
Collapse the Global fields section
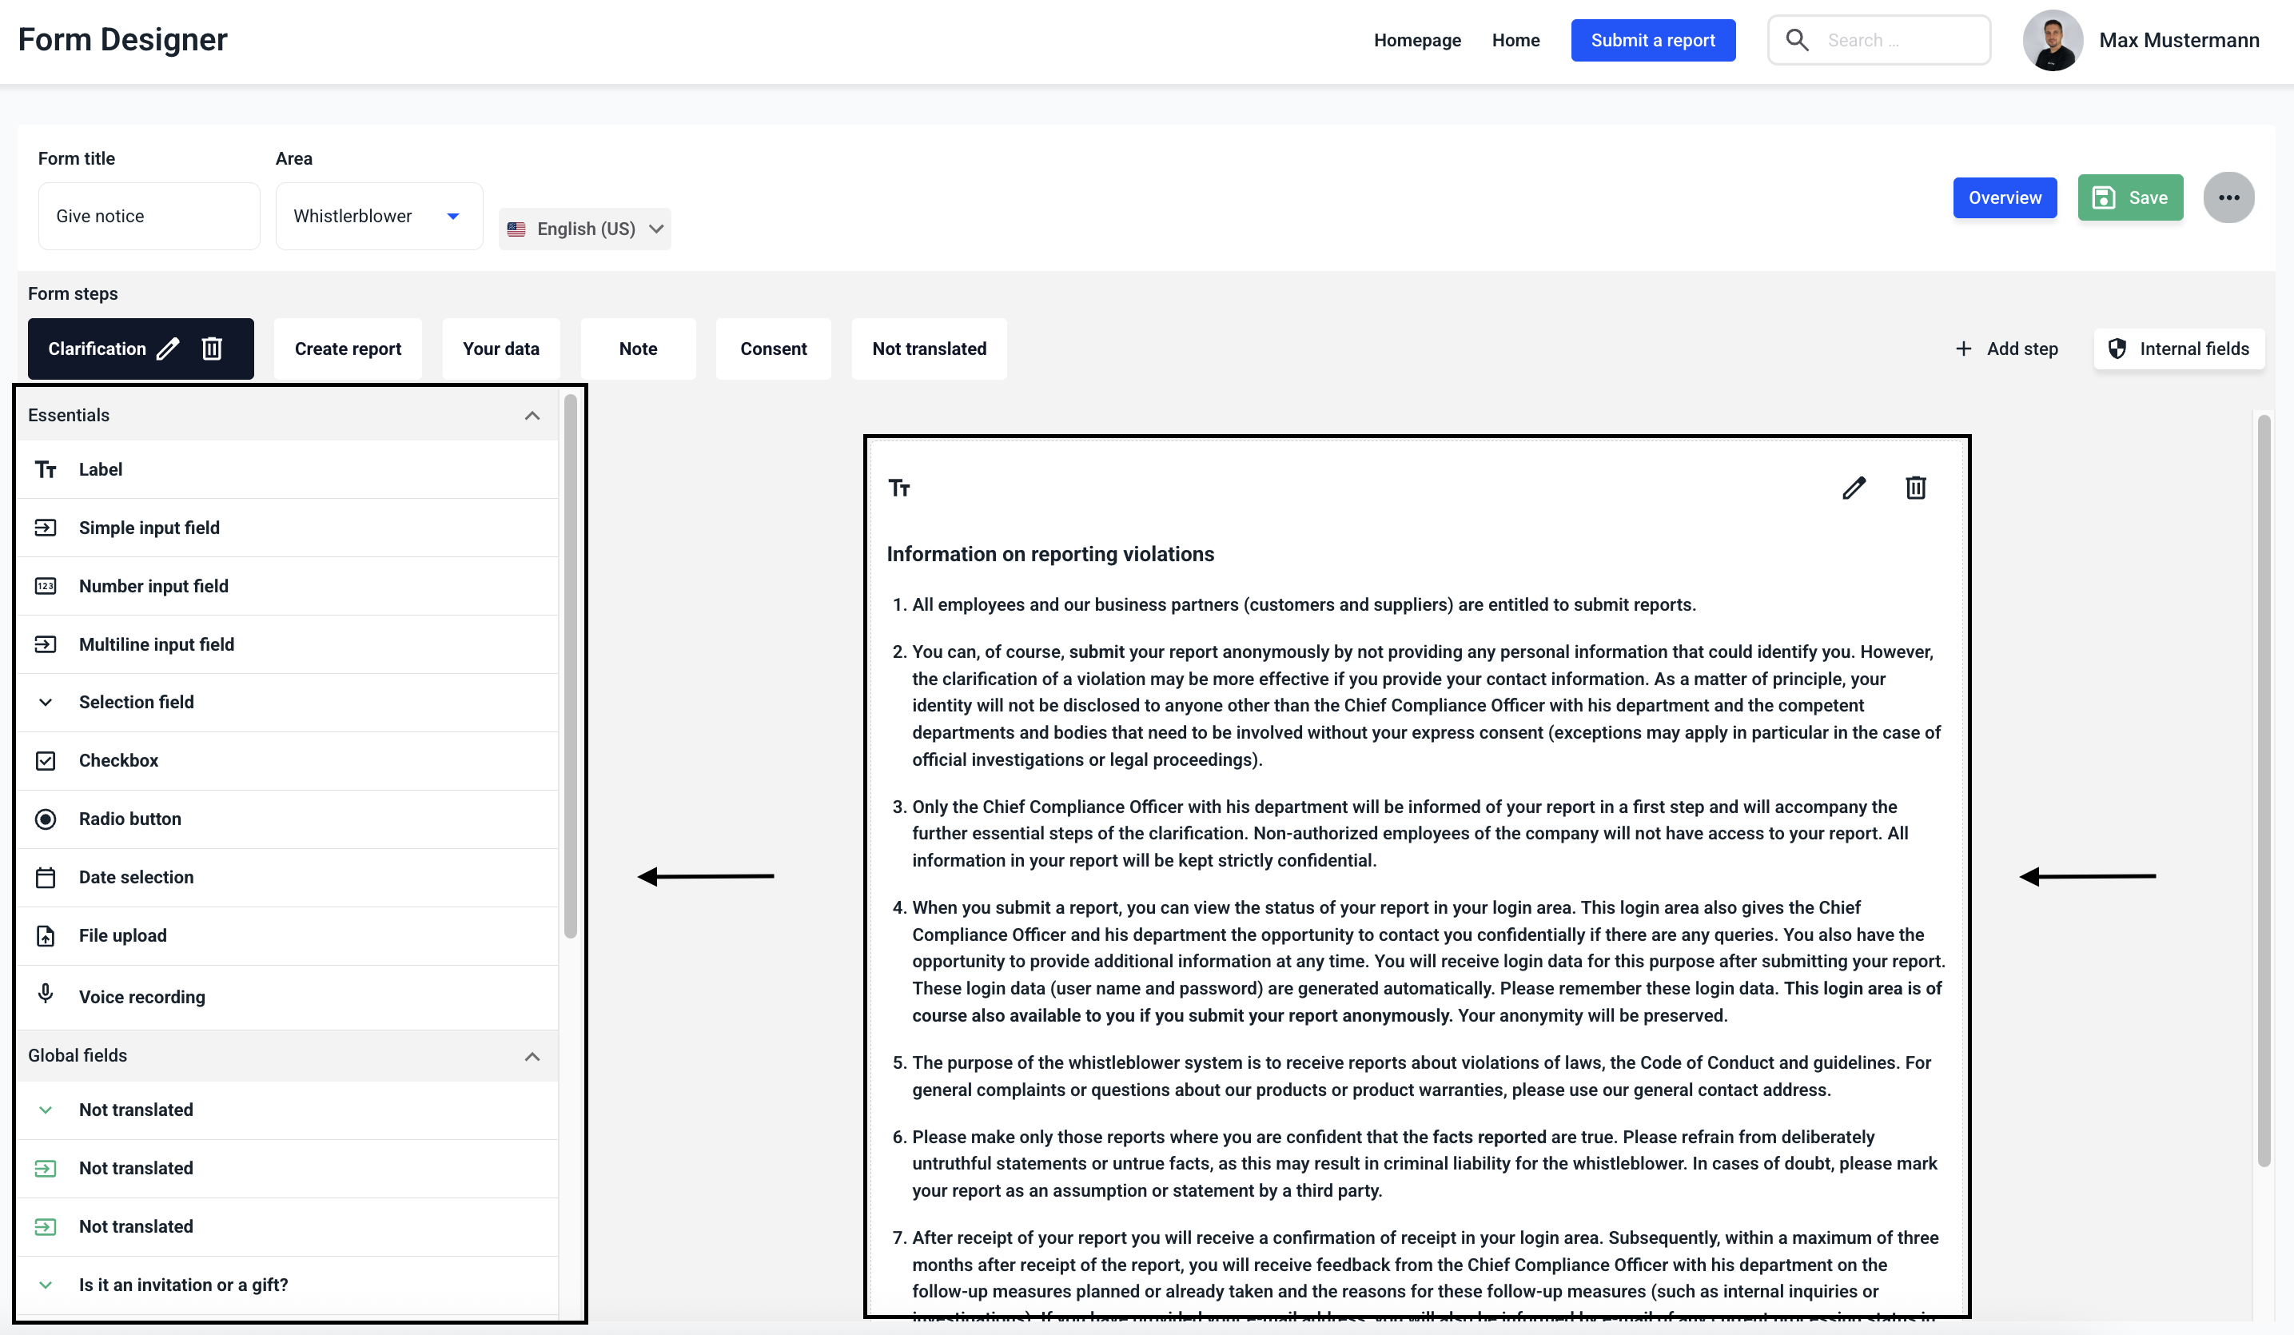532,1055
